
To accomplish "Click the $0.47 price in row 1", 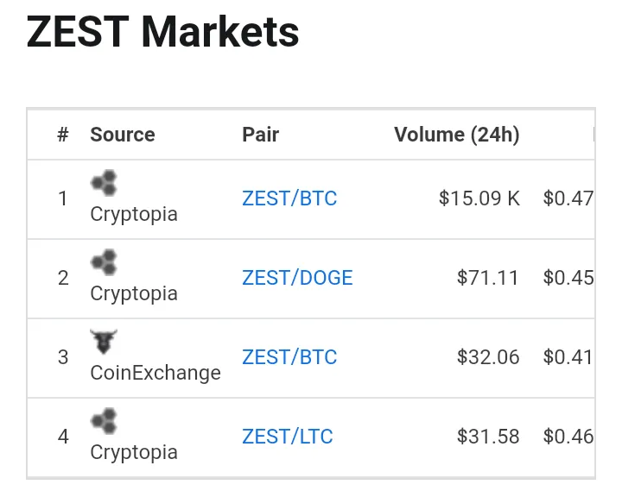I will pos(568,198).
